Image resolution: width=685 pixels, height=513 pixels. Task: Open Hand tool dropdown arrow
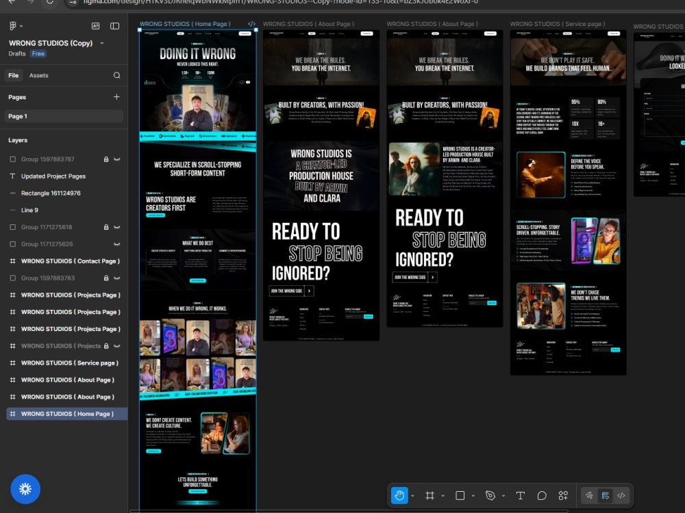pos(412,495)
